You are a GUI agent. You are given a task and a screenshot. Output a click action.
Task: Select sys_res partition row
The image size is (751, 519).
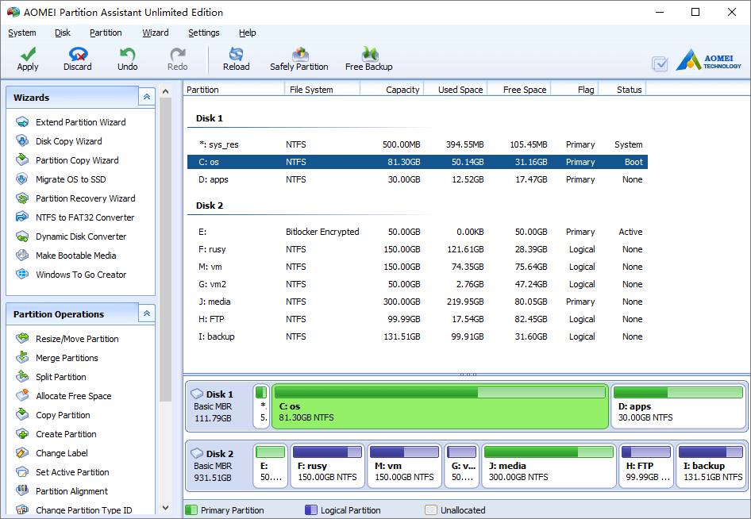pyautogui.click(x=417, y=144)
